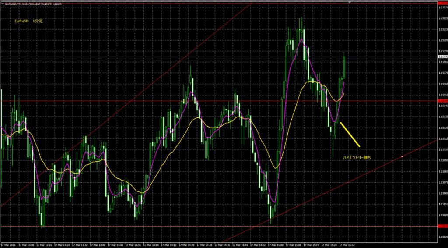Open the one-click trading arrow beside EURUSD,M1
Image resolution: width=448 pixels, height=248 pixels.
(3, 4)
